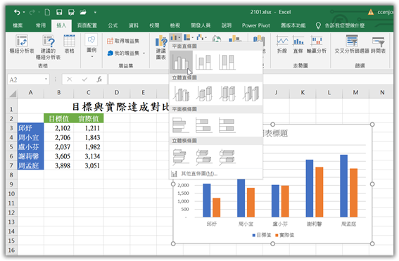Image resolution: width=399 pixels, height=261 pixels.
Task: Select row 10 header
Action: coord(11,194)
